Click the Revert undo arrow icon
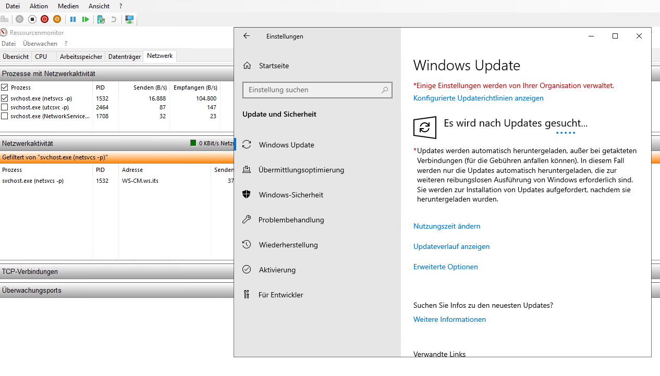Image resolution: width=660 pixels, height=376 pixels. pyautogui.click(x=114, y=19)
